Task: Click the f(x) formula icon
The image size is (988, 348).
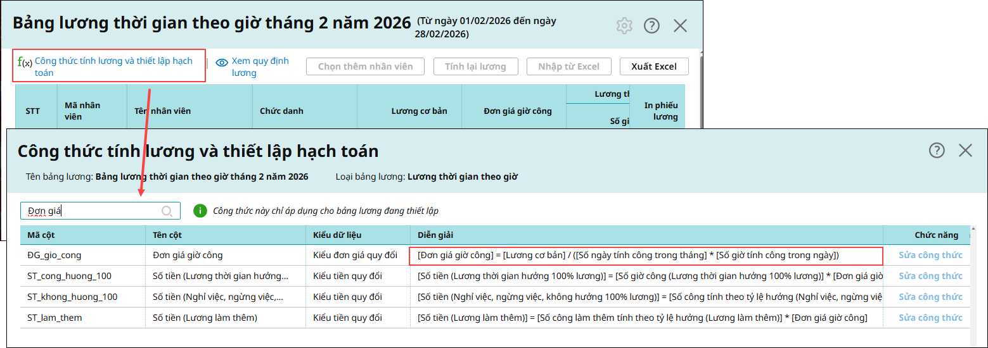Action: click(x=25, y=62)
